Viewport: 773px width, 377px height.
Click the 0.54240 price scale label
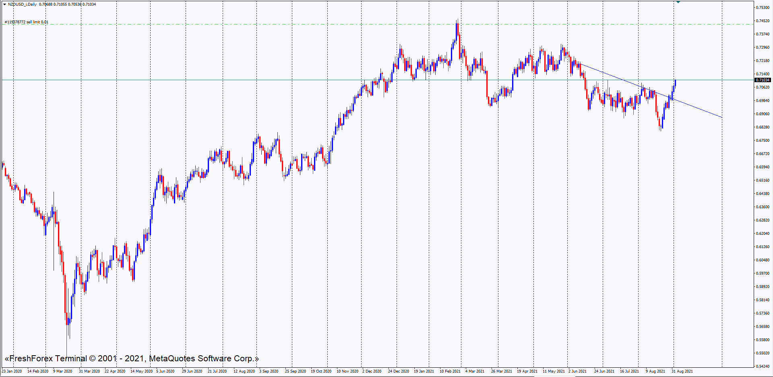click(x=763, y=366)
